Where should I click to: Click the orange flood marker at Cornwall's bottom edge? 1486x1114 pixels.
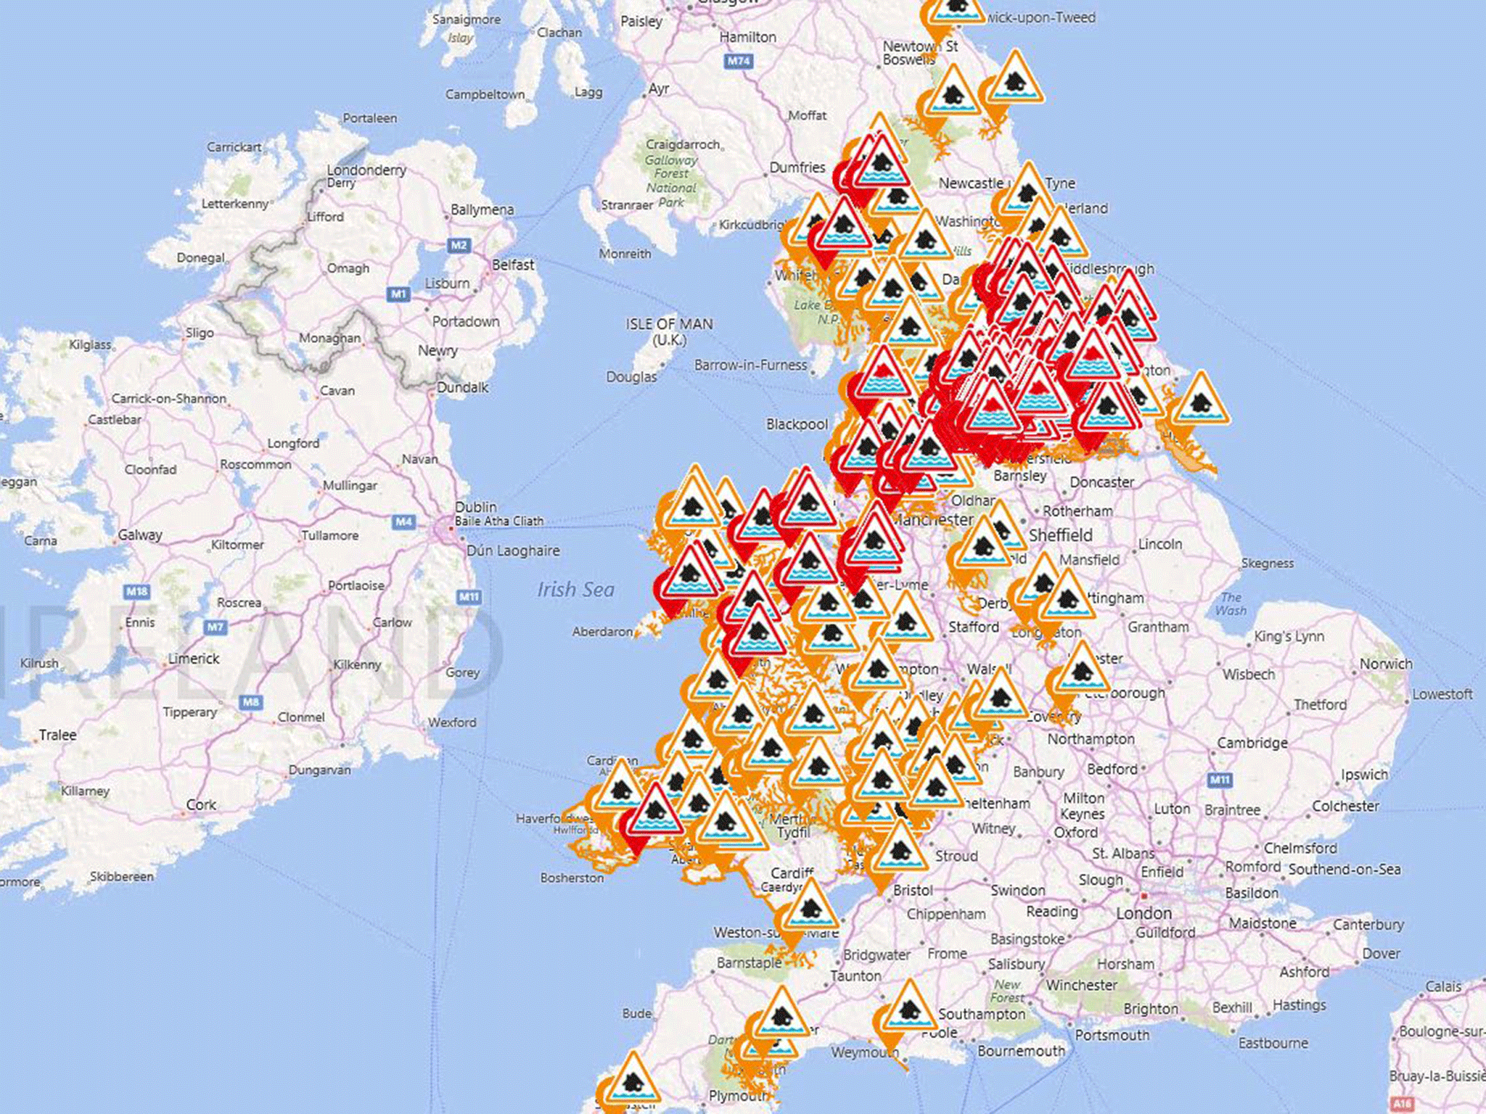[633, 1081]
